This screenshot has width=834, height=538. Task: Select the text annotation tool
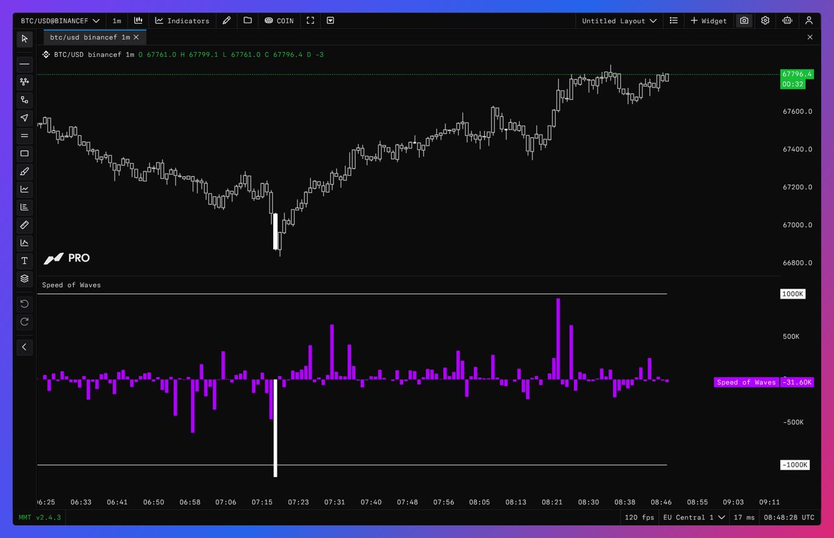point(24,261)
